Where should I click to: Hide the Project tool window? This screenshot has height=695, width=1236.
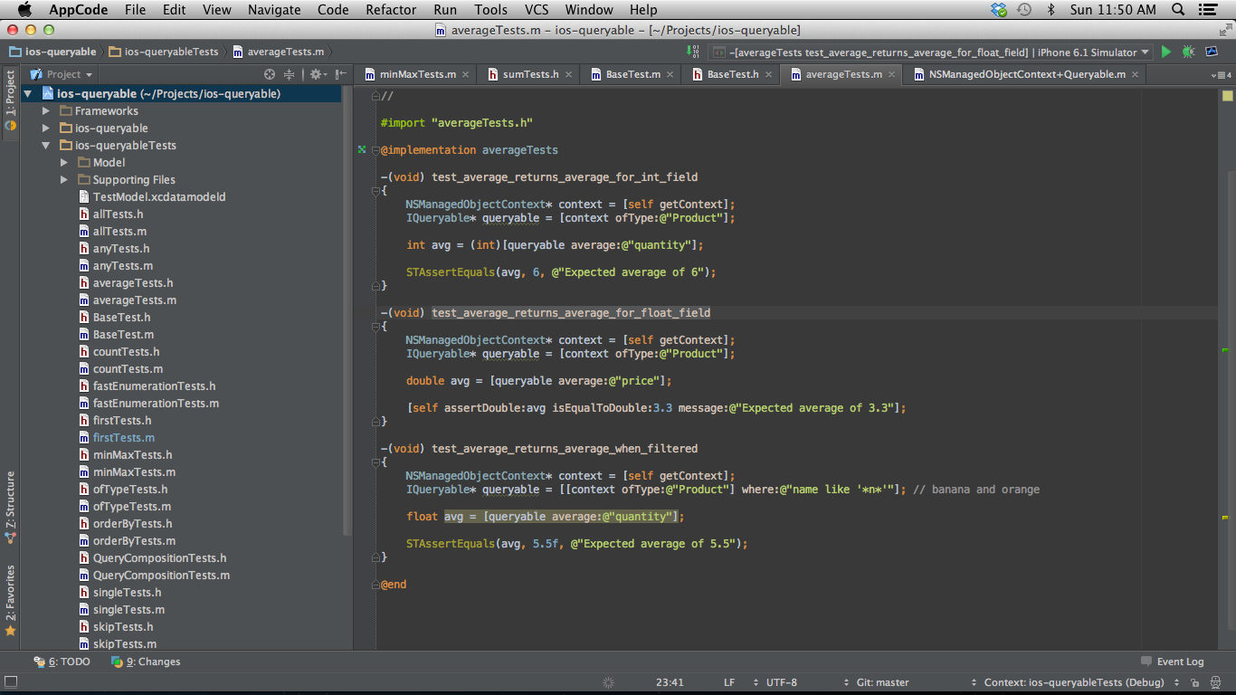pyautogui.click(x=340, y=74)
